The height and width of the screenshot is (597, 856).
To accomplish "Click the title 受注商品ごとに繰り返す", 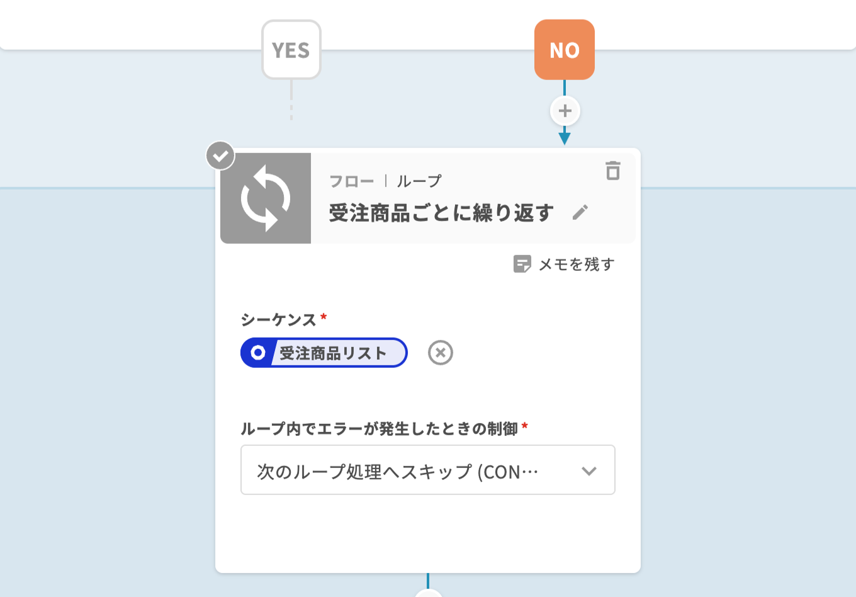I will pyautogui.click(x=441, y=213).
